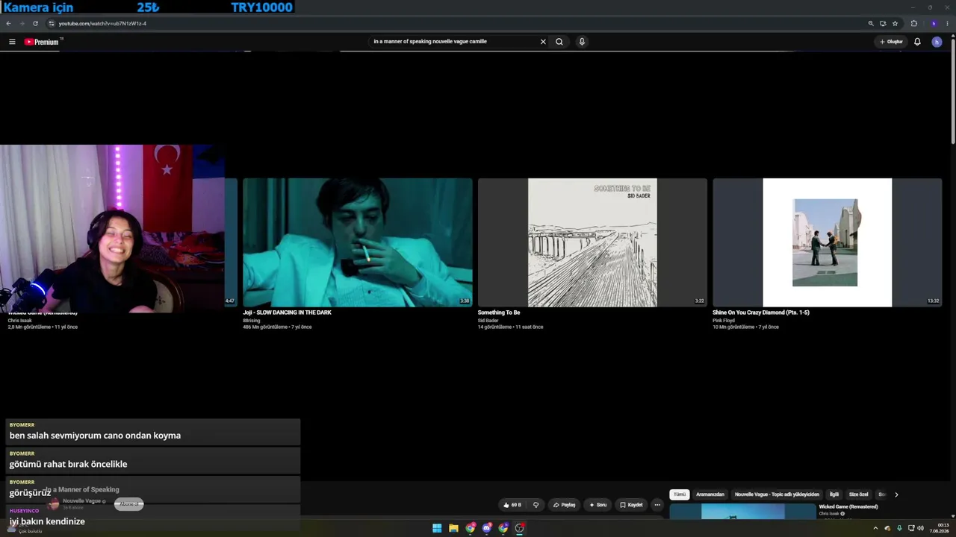Visit the Pink Floyd channel link
Screen dimensions: 956x537
724,321
